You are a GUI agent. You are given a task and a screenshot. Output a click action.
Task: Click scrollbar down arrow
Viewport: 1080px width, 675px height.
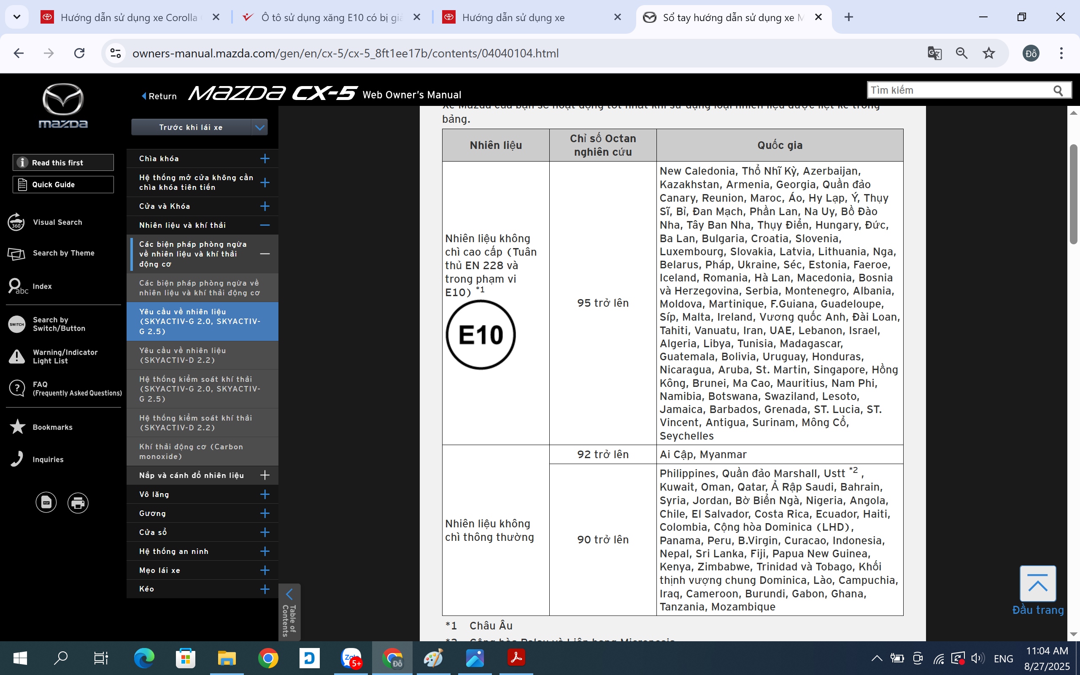point(1073,634)
